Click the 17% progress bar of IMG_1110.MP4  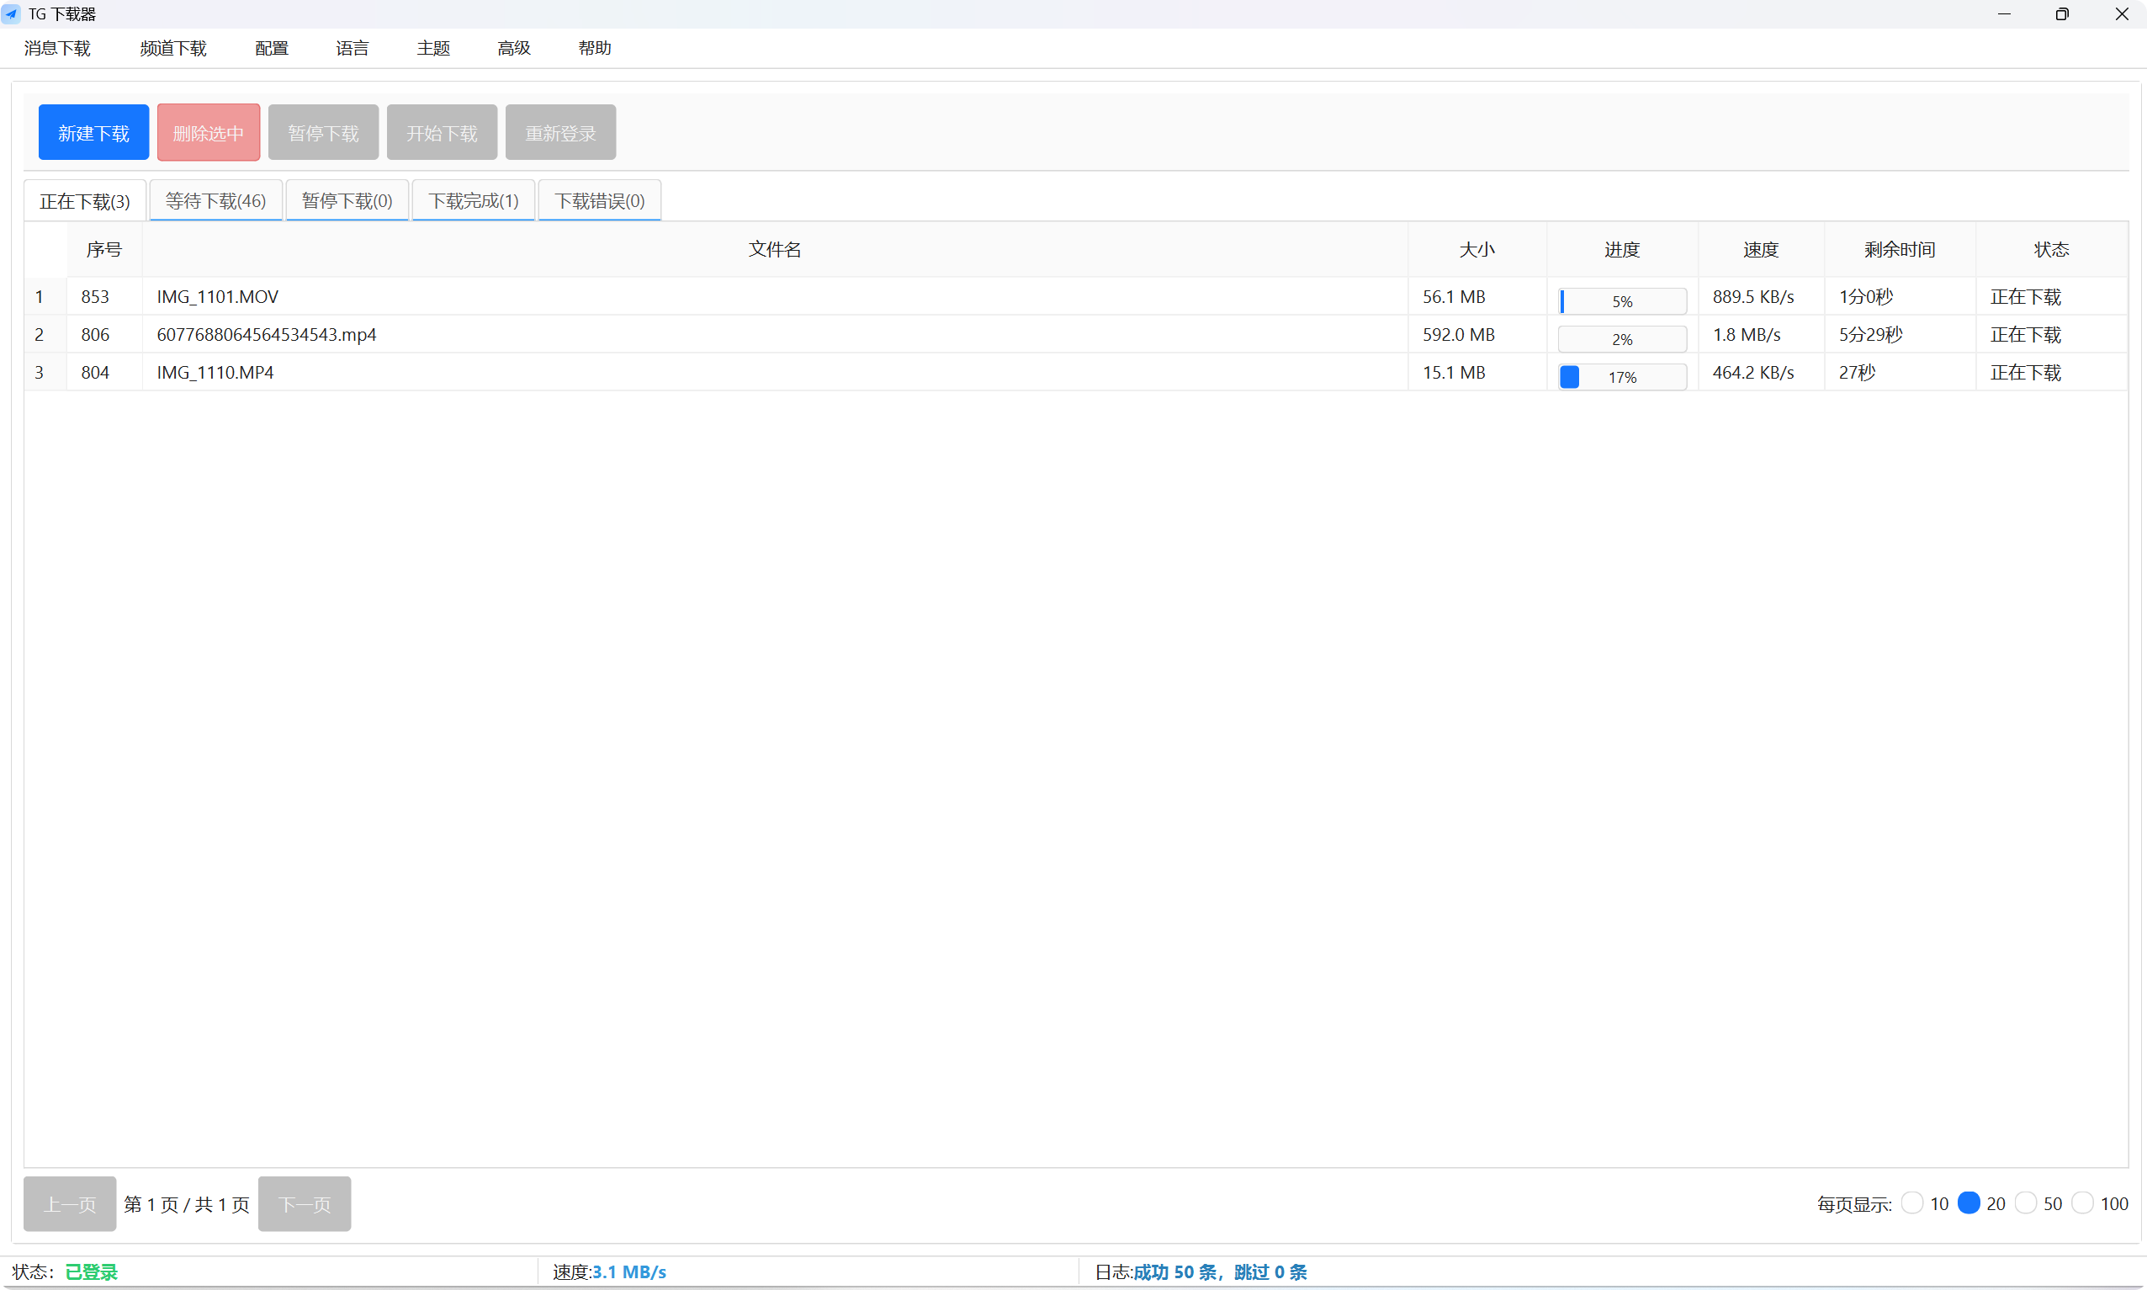tap(1620, 375)
